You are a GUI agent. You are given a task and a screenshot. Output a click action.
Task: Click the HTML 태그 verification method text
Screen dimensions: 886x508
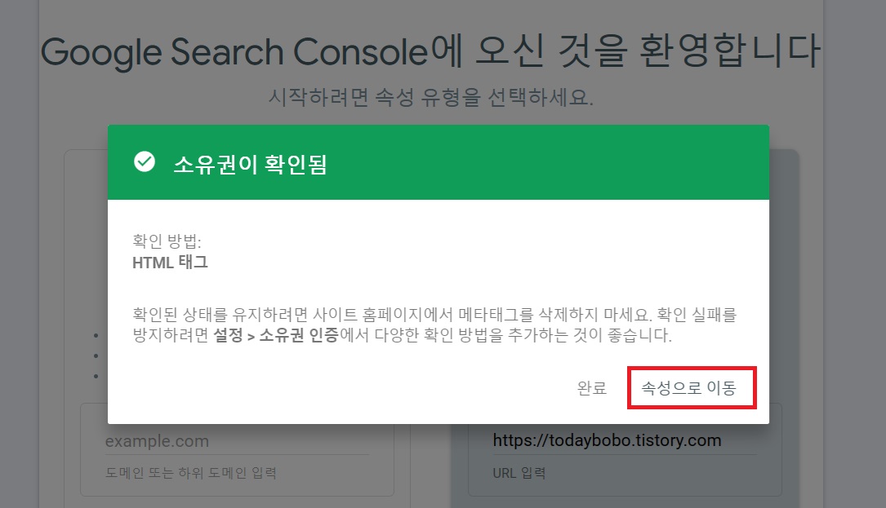(x=170, y=263)
